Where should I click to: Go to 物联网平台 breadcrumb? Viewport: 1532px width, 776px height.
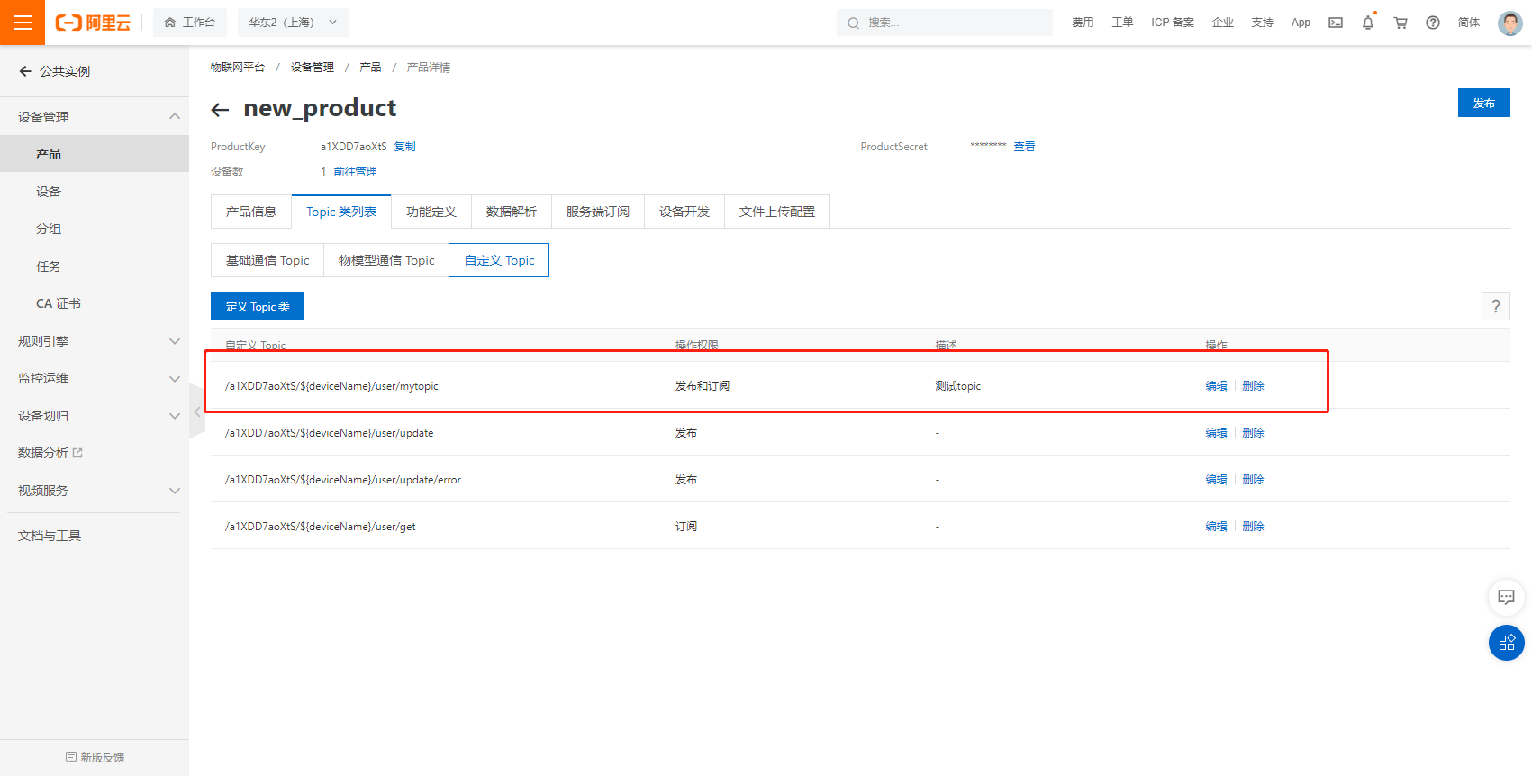pyautogui.click(x=238, y=68)
